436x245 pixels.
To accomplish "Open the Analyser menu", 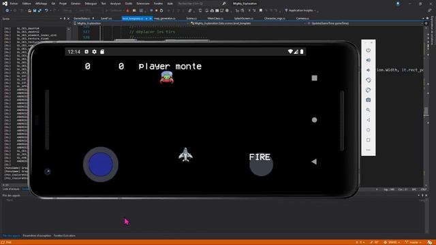I will pyautogui.click(x=115, y=3).
